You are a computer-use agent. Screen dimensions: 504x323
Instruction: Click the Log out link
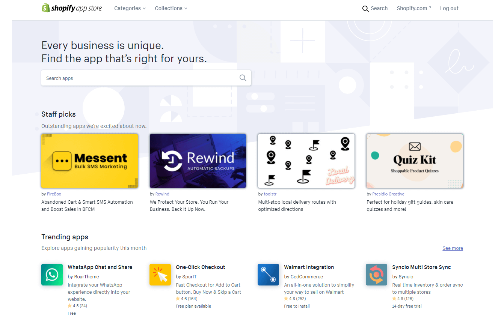[449, 8]
